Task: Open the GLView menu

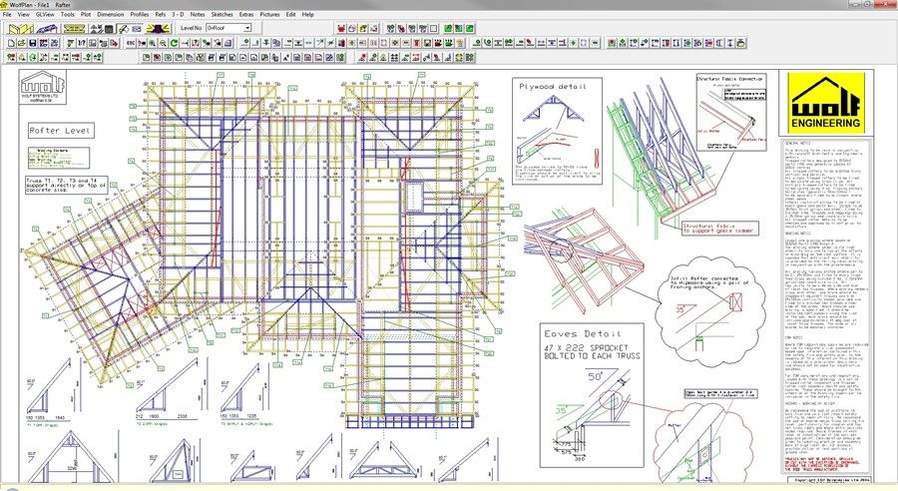Action: (x=45, y=14)
